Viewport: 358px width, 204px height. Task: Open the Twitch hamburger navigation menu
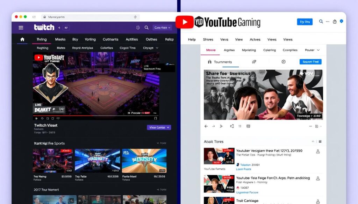(x=20, y=27)
